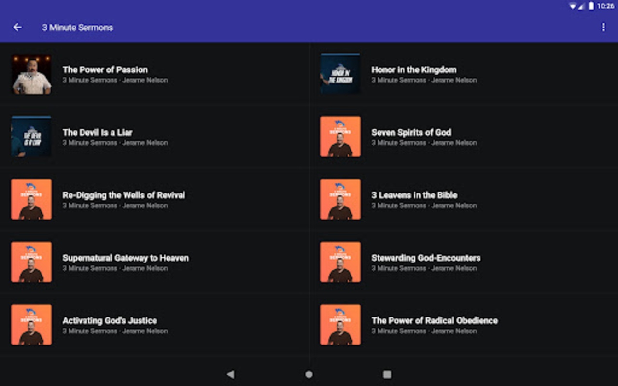Click the 3 Minute Sermons header title
Image resolution: width=618 pixels, height=386 pixels.
pos(78,28)
